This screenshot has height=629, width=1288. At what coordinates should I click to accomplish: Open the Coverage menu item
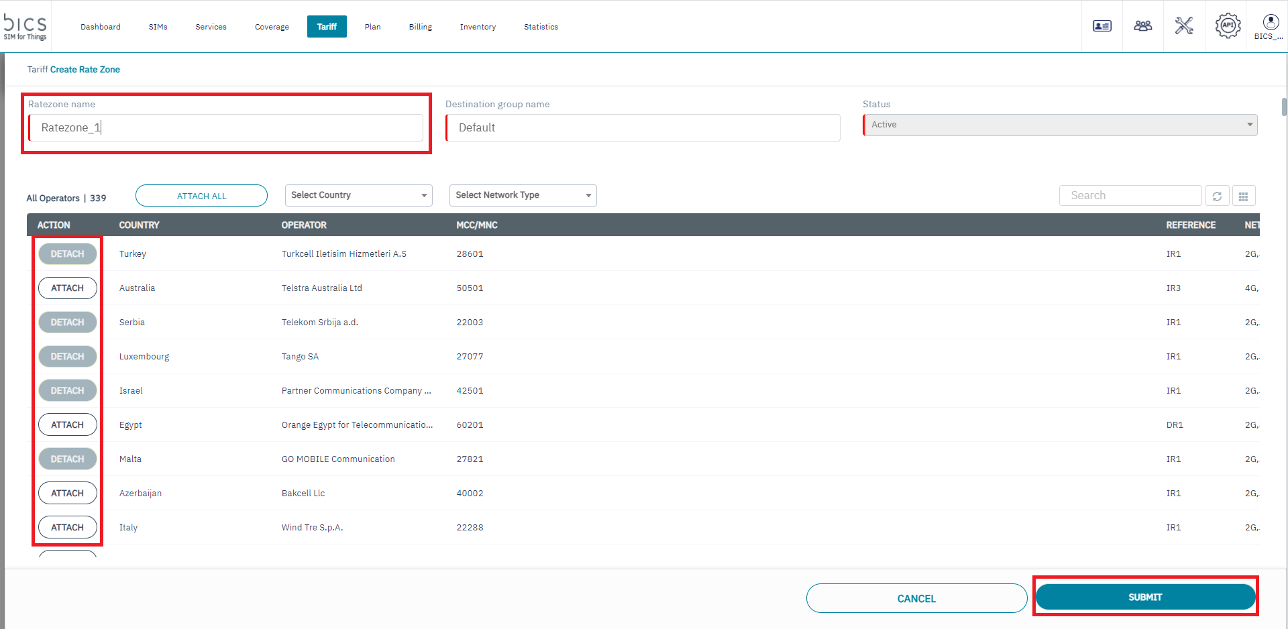pyautogui.click(x=272, y=27)
